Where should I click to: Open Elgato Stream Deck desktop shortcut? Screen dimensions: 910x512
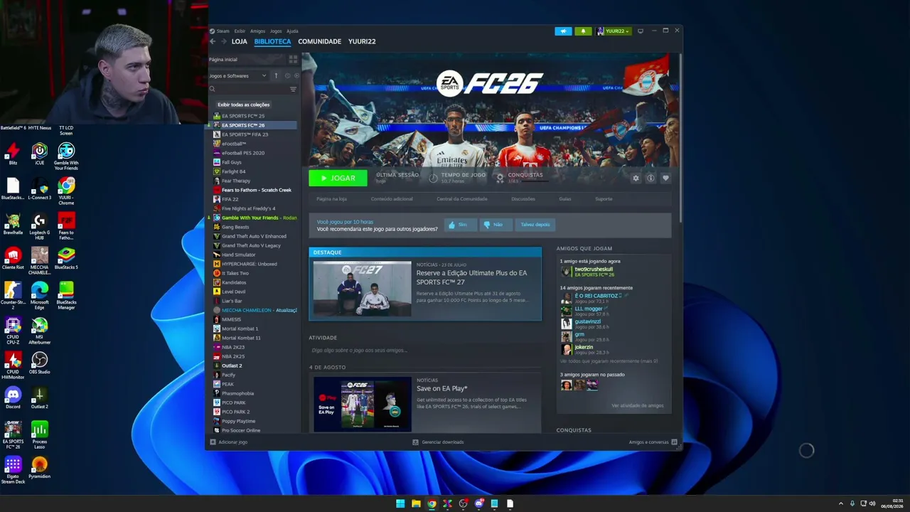coord(13,470)
